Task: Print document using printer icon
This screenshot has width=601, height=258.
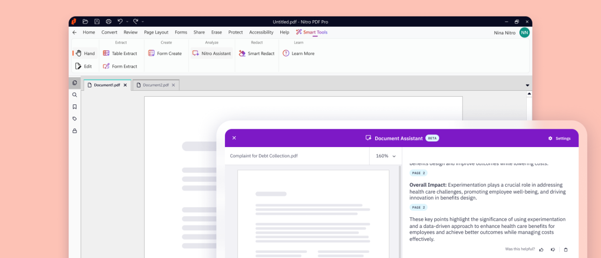Action: coord(108,22)
